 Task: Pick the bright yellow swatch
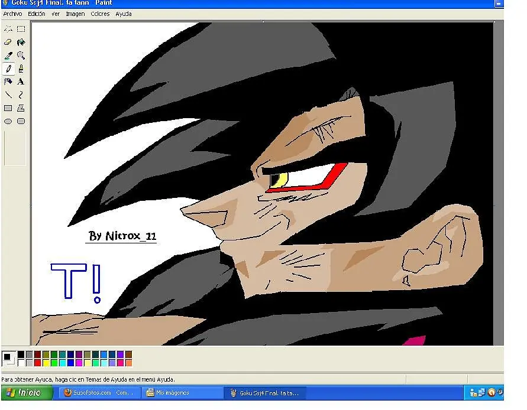[46, 363]
